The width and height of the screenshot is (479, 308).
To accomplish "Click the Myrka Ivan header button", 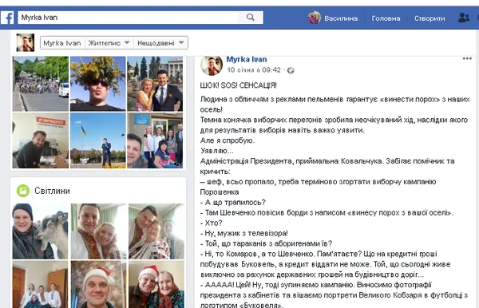I will [x=62, y=43].
